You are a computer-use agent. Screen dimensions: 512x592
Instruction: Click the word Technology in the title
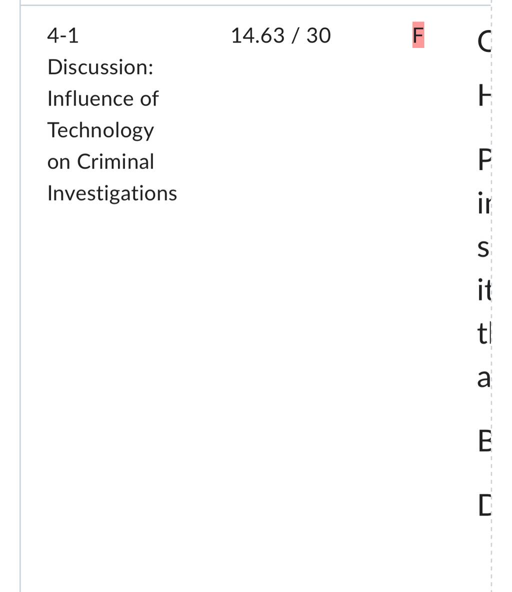click(101, 130)
